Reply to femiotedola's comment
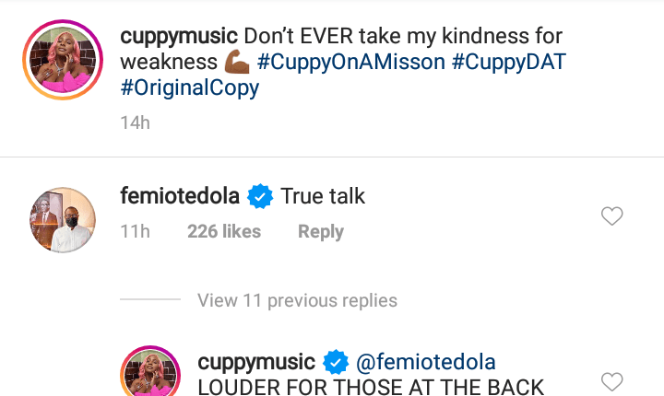Viewport: 664px width, 396px height. (320, 232)
